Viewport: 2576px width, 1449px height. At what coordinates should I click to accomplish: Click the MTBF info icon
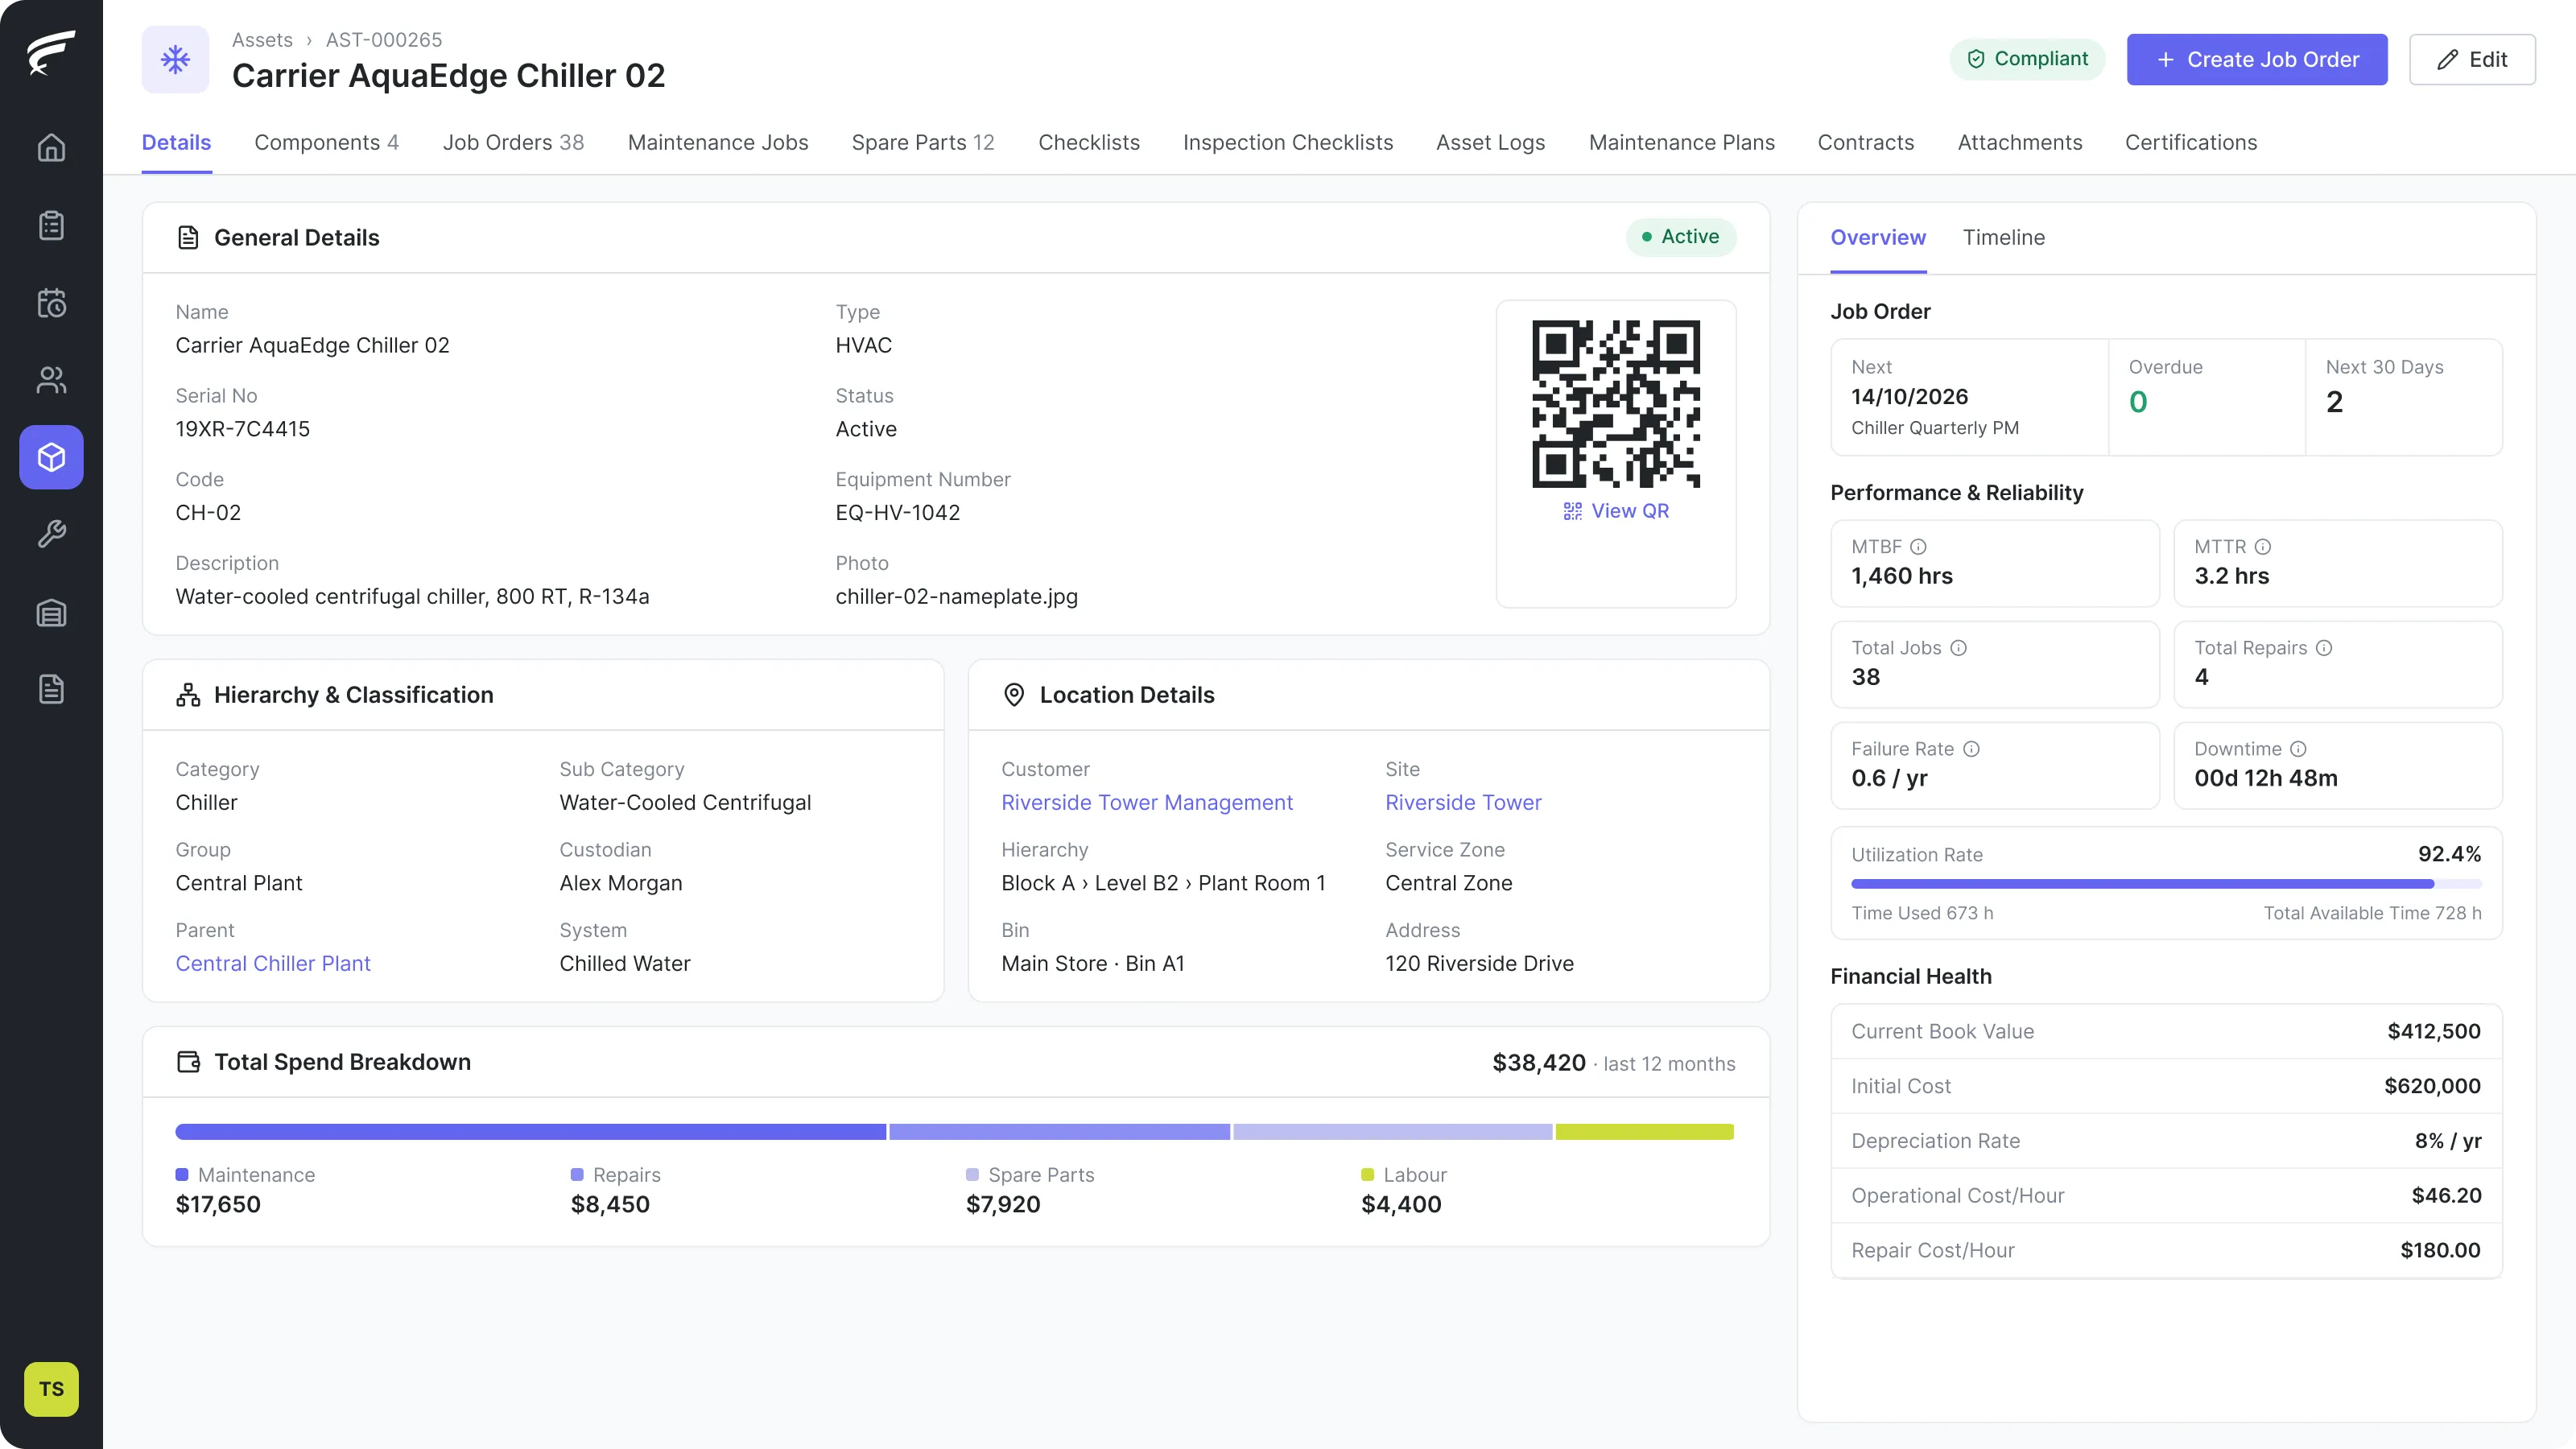pos(1918,547)
